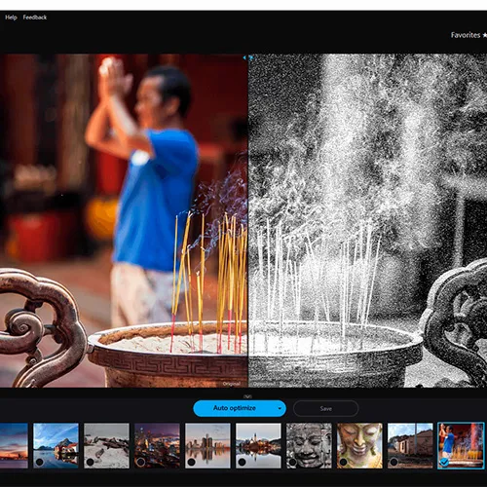Check the circle on the night city thumbnail
This screenshot has width=487, height=487.
pos(141,462)
